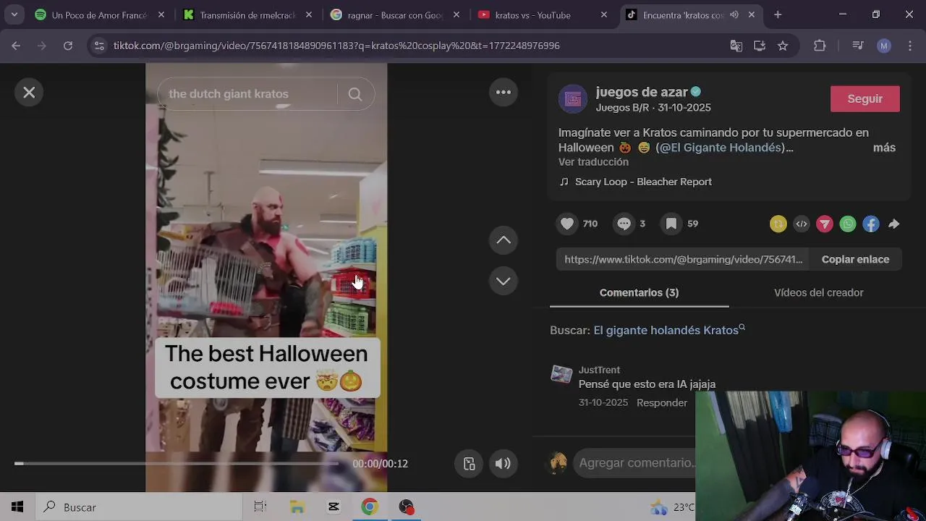The height and width of the screenshot is (521, 926).
Task: Open OBS Studio from the taskbar
Action: (406, 507)
